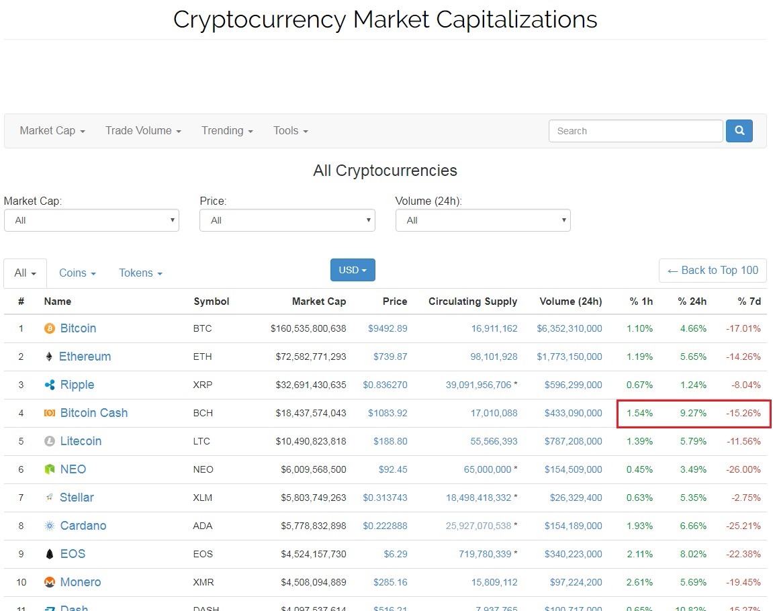Expand the Price filter dropdown
The image size is (773, 611).
click(287, 220)
